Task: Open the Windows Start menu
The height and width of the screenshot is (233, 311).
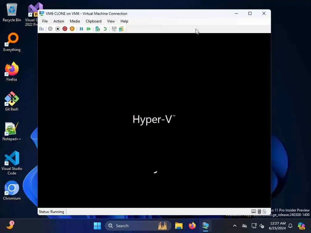Action: coord(97,226)
